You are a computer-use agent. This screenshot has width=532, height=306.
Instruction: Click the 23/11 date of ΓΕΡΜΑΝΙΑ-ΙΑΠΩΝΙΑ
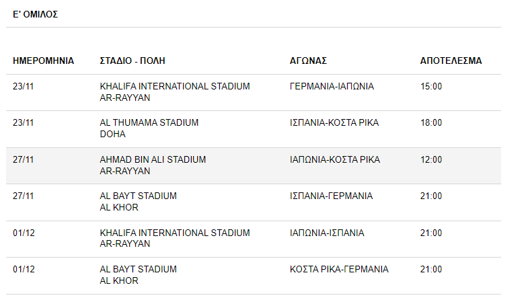point(24,86)
